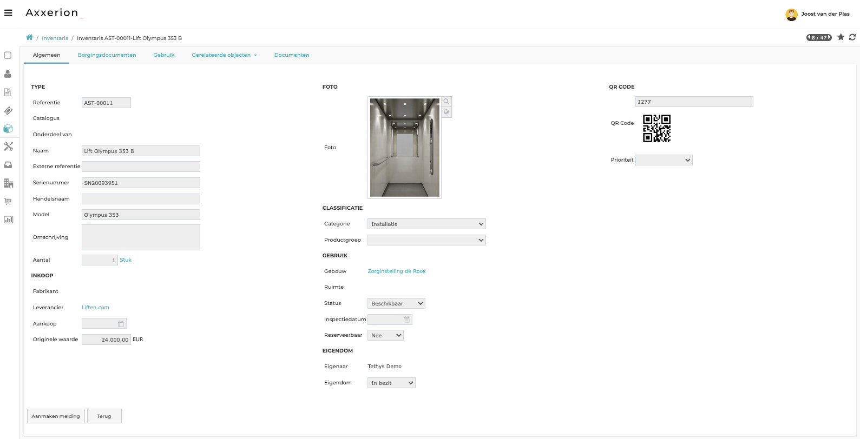This screenshot has height=439, width=860.
Task: Click the user name Joost van der Plas
Action: click(x=825, y=14)
